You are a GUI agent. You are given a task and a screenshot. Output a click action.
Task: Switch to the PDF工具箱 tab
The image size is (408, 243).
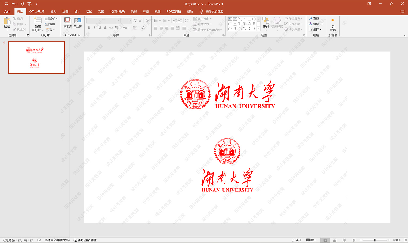(174, 12)
